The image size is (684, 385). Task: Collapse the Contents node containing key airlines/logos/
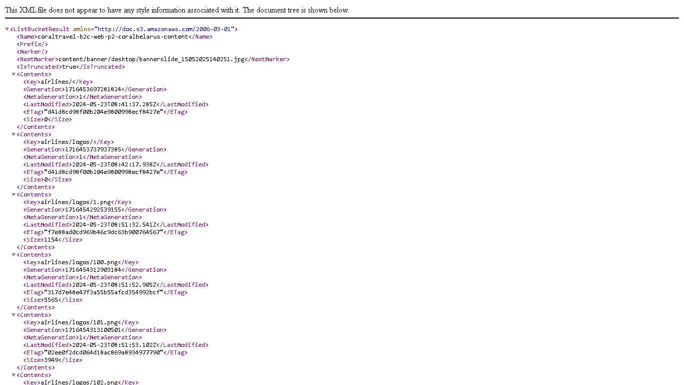coord(14,134)
